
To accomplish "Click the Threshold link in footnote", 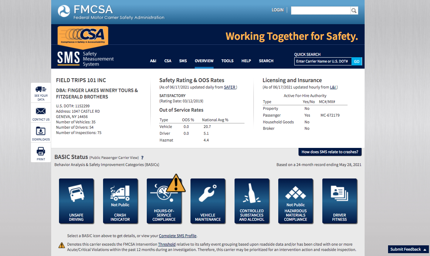I will pyautogui.click(x=167, y=245).
